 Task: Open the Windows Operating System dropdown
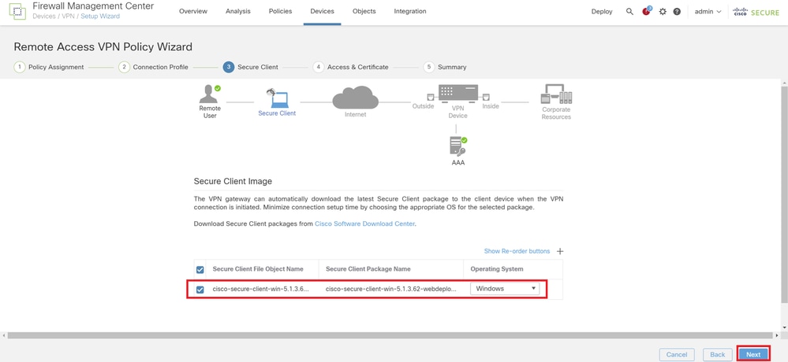505,289
